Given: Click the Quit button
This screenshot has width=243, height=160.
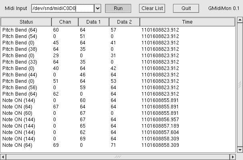Looking at the screenshot, I should pyautogui.click(x=186, y=8).
